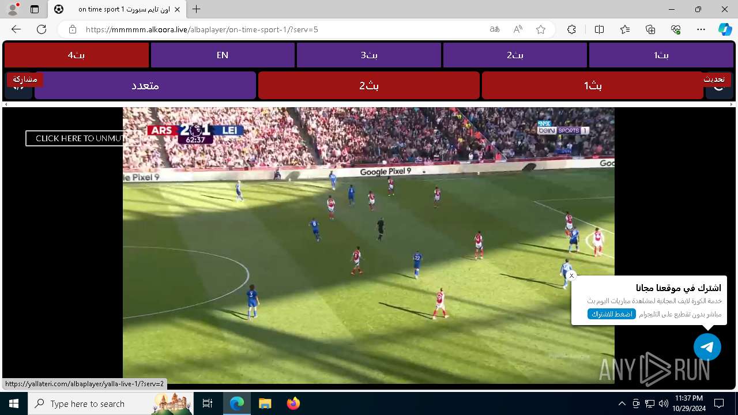The width and height of the screenshot is (738, 415).
Task: Open Microsoft Edge from taskbar
Action: pyautogui.click(x=237, y=403)
